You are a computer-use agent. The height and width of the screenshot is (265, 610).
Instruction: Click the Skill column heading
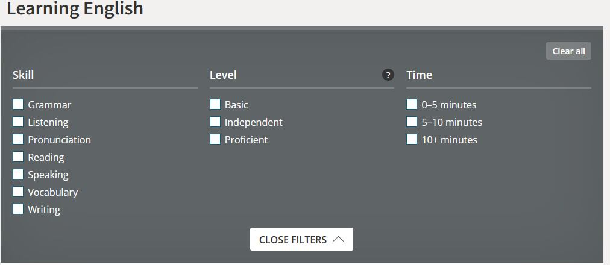coord(23,75)
